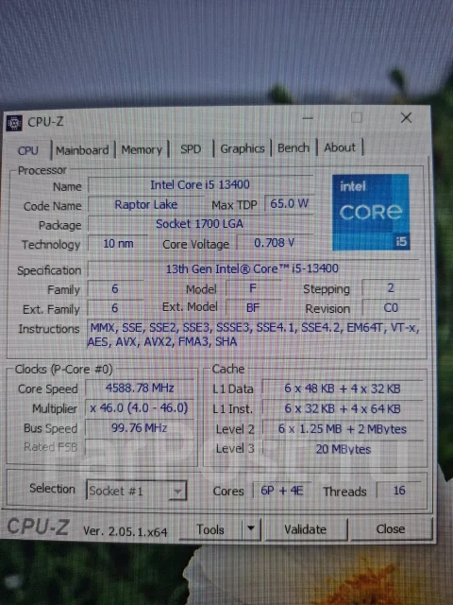This screenshot has height=605, width=453.
Task: Click the Validate button
Action: point(306,529)
